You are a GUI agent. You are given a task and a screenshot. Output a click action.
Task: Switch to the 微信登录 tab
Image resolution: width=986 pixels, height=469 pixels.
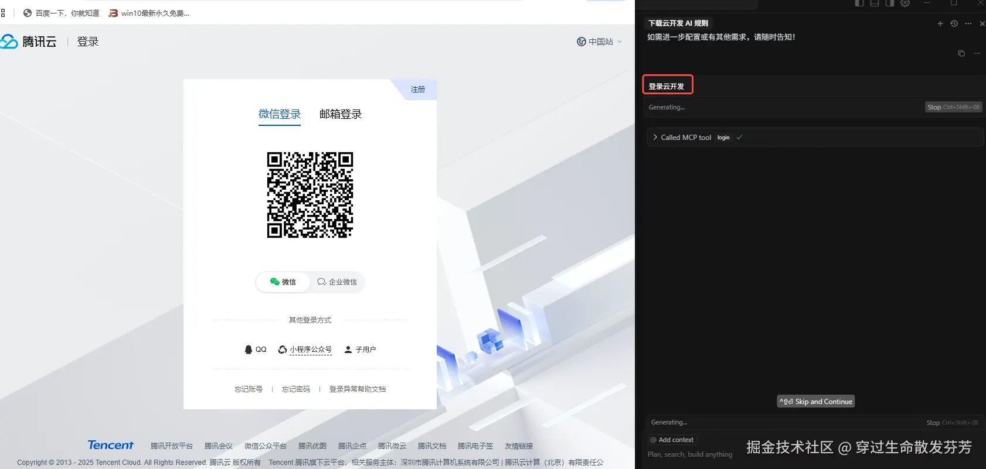280,114
